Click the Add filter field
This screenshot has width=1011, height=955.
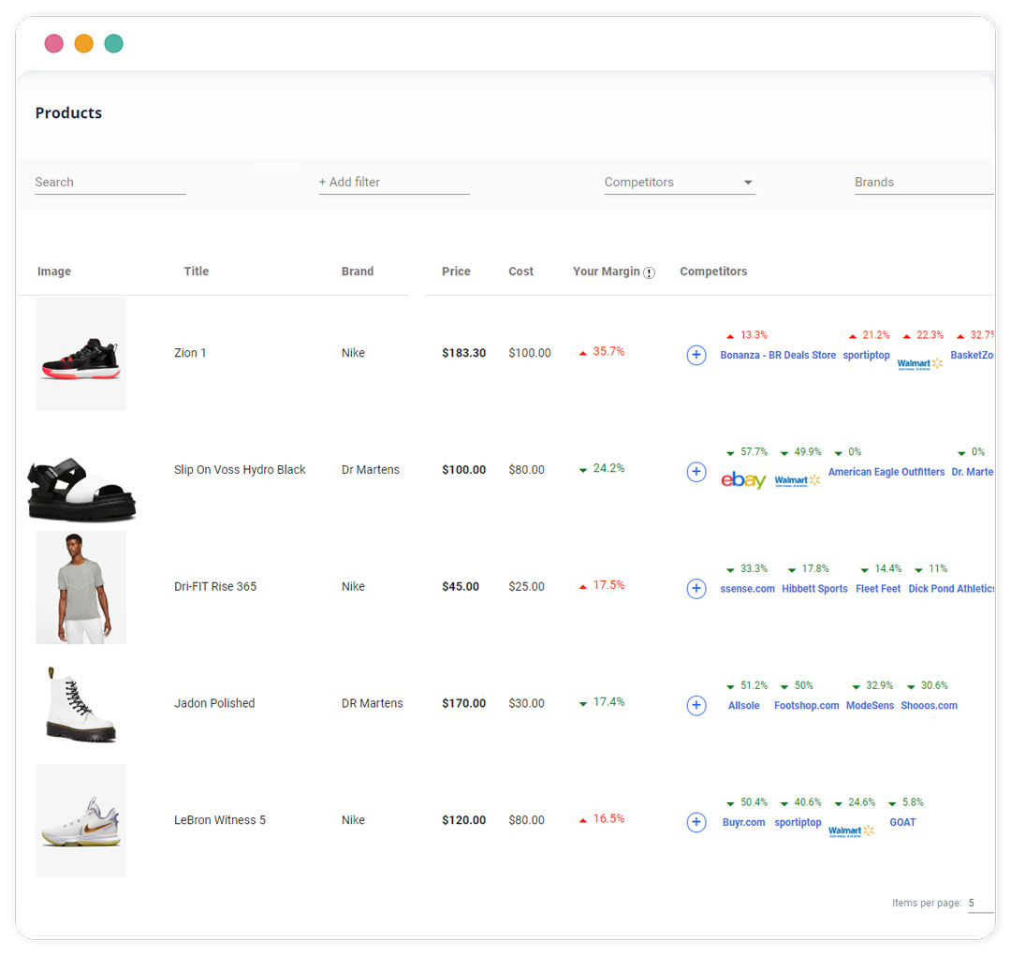tap(394, 183)
